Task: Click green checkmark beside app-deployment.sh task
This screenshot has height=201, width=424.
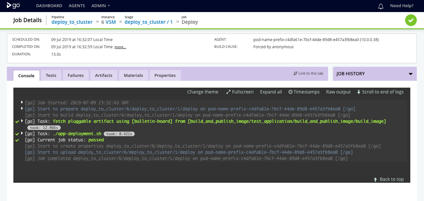Action: point(17,134)
